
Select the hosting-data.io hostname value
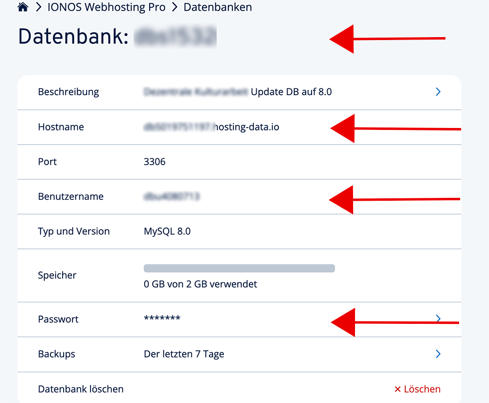(211, 127)
